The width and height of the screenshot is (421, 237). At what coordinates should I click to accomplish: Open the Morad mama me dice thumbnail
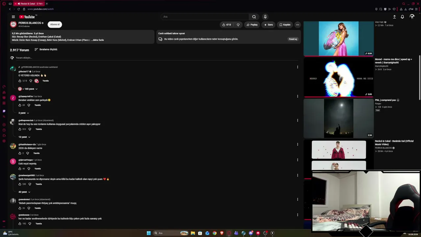point(338,78)
